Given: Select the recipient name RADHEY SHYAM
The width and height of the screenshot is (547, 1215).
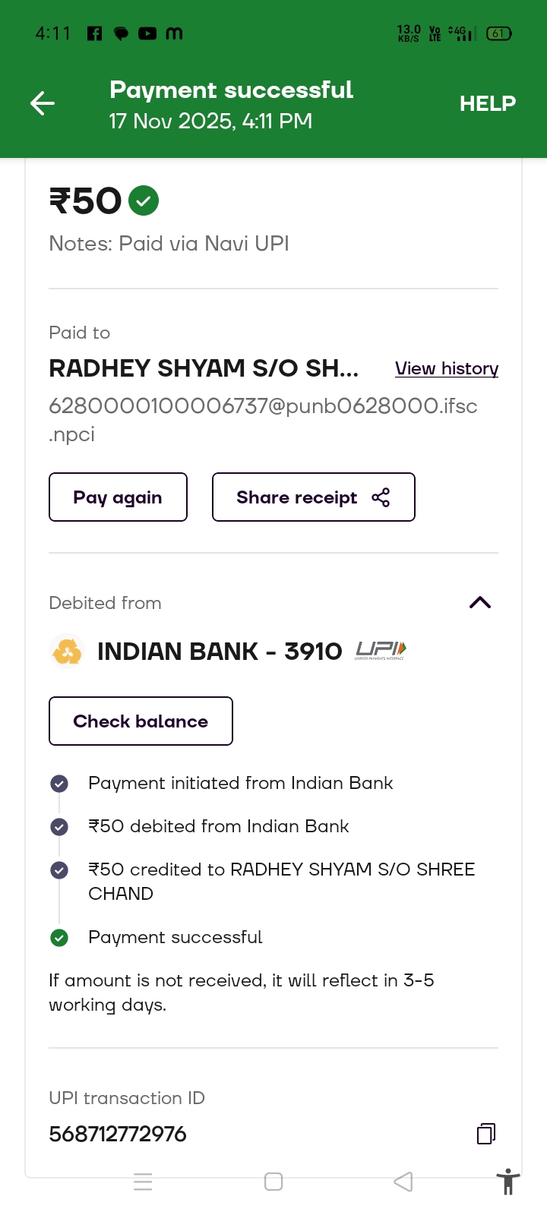Looking at the screenshot, I should (204, 368).
